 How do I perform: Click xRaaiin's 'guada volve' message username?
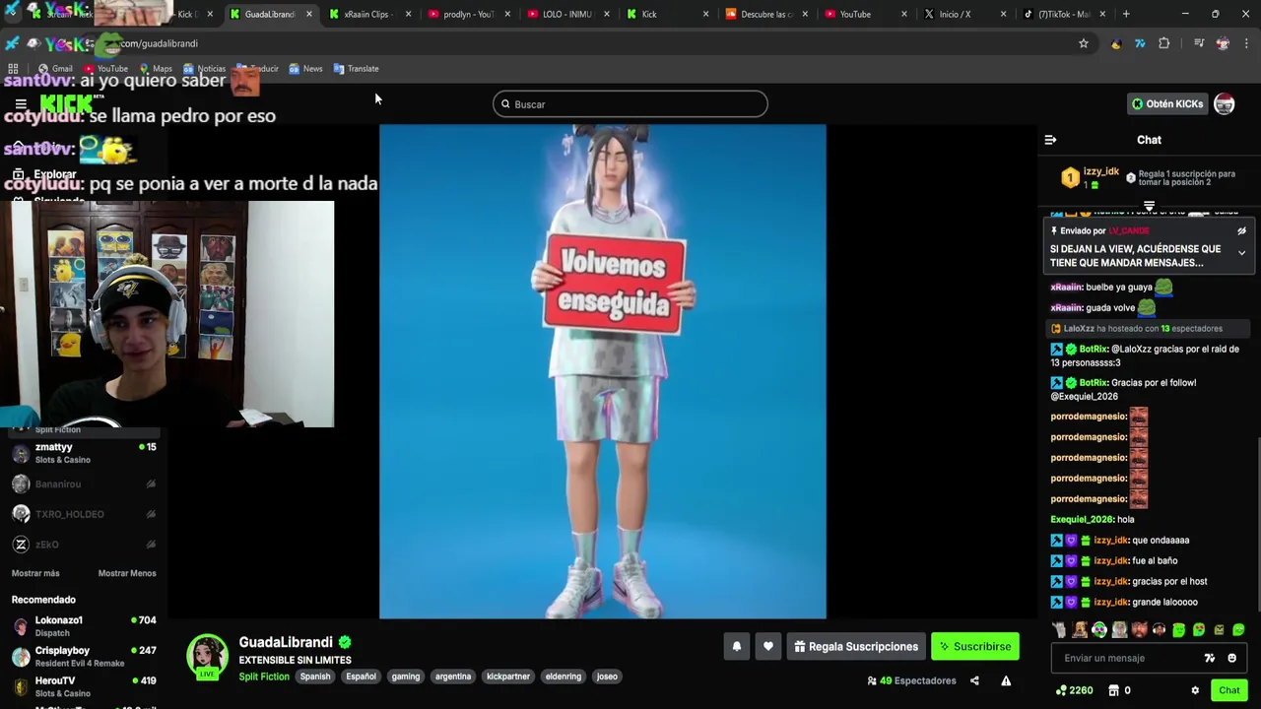tap(1067, 308)
